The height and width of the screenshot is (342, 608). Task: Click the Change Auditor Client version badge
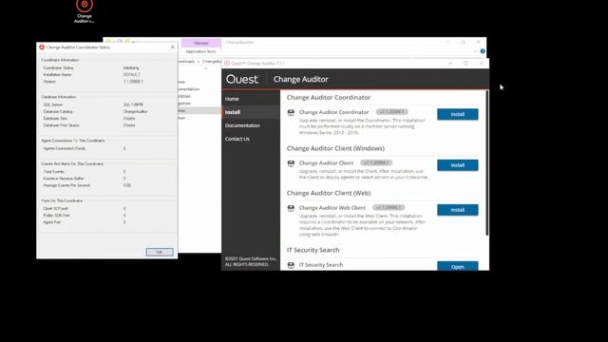(376, 162)
